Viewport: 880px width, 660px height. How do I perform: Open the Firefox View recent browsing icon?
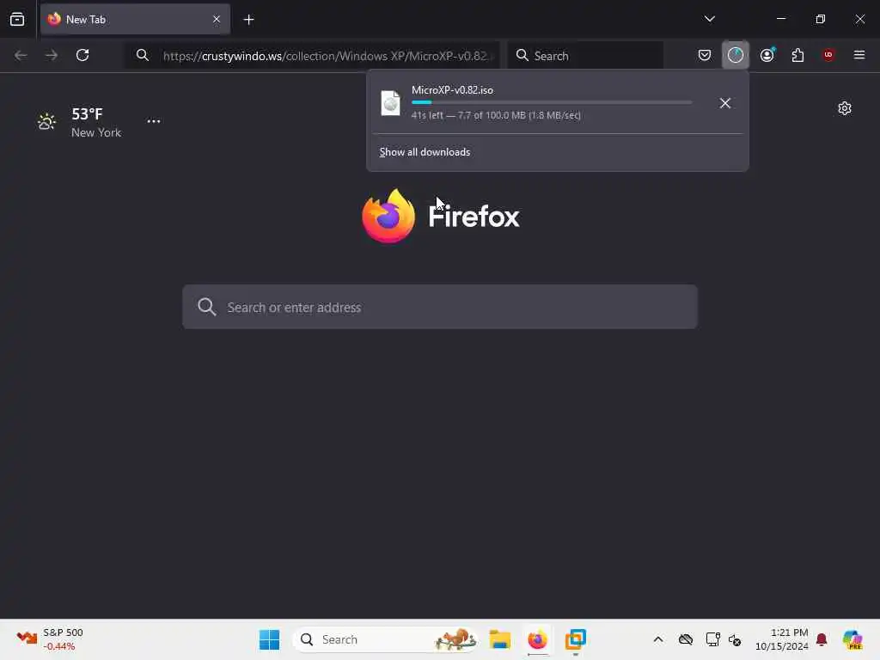coord(17,20)
